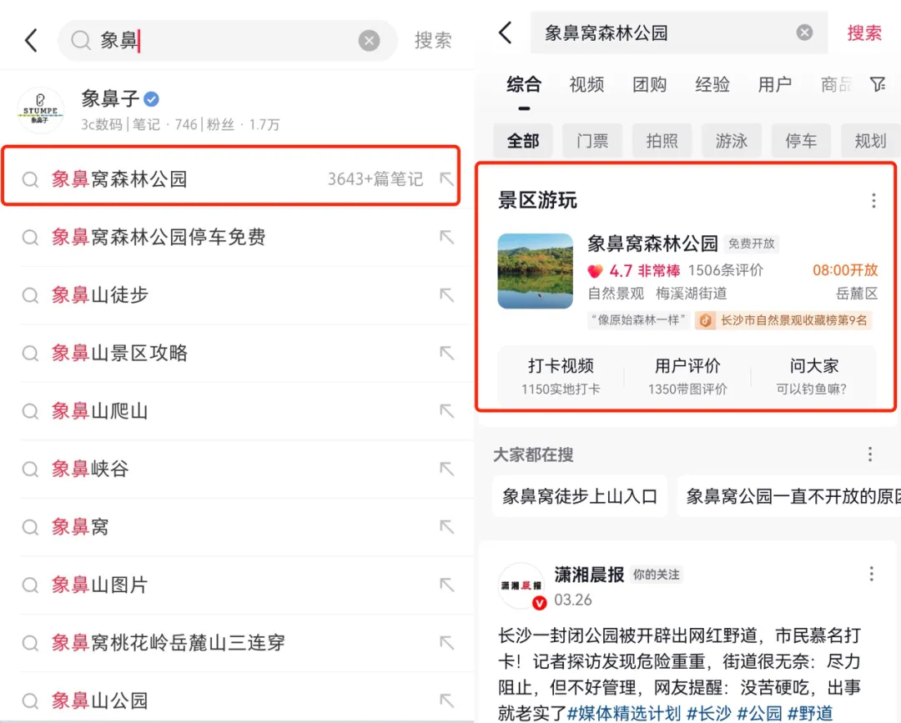901x723 pixels.
Task: Open the #公园 hashtag
Action: click(760, 713)
